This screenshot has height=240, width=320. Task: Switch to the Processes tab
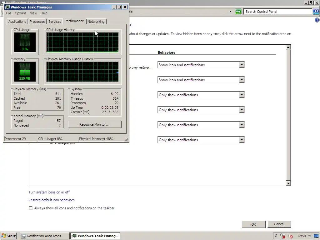click(x=37, y=22)
